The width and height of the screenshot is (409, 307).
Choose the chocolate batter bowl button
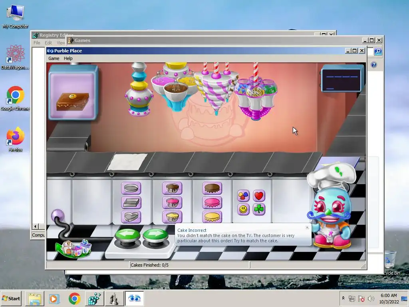pyautogui.click(x=172, y=188)
